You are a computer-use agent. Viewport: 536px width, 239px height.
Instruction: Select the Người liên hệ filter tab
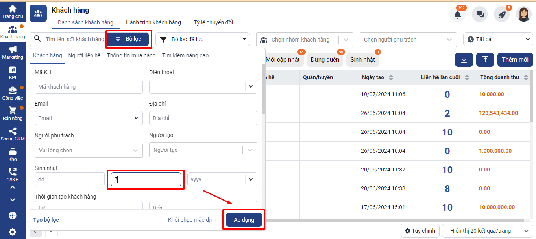84,55
